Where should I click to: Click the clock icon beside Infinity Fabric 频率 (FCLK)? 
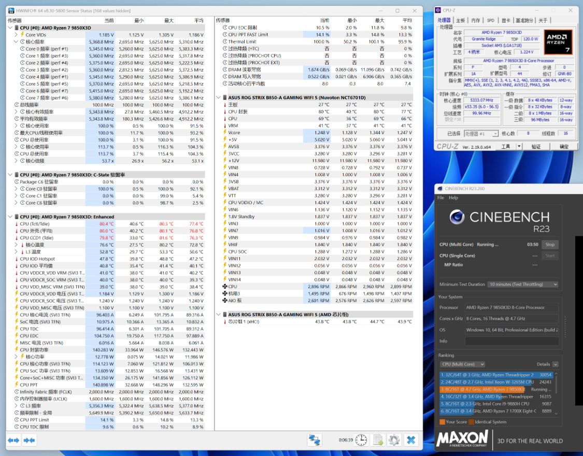tap(17, 392)
